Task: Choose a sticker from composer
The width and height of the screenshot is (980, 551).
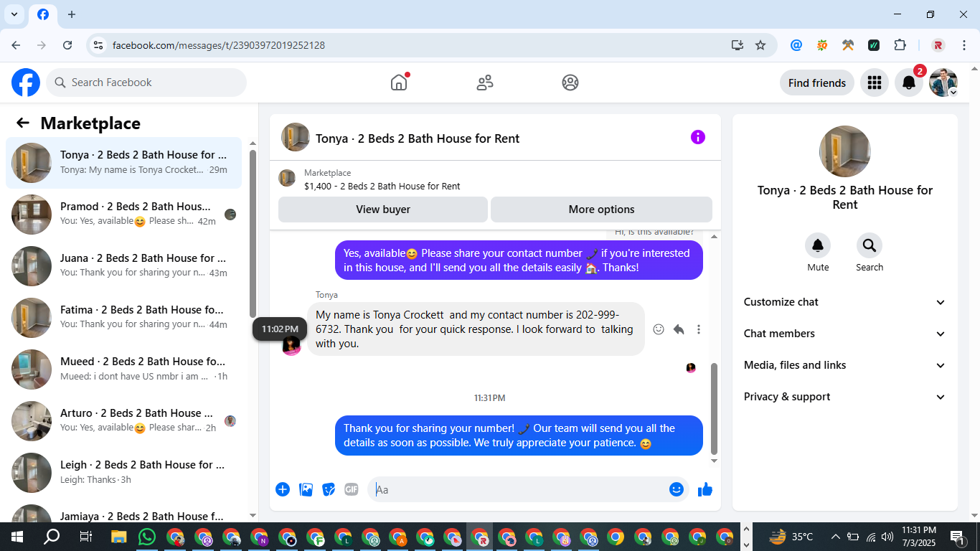Action: [x=329, y=489]
